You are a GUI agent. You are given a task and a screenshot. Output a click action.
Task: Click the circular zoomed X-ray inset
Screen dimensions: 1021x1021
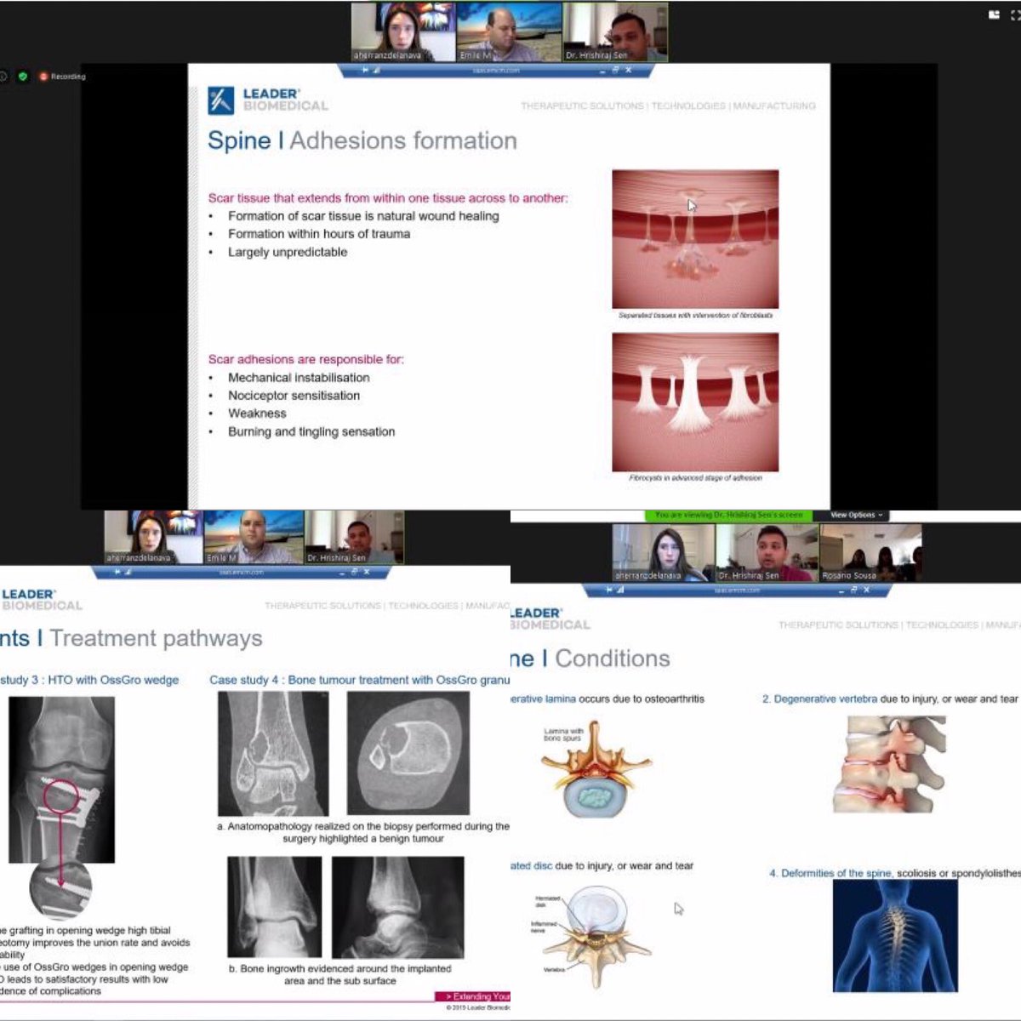(x=60, y=889)
